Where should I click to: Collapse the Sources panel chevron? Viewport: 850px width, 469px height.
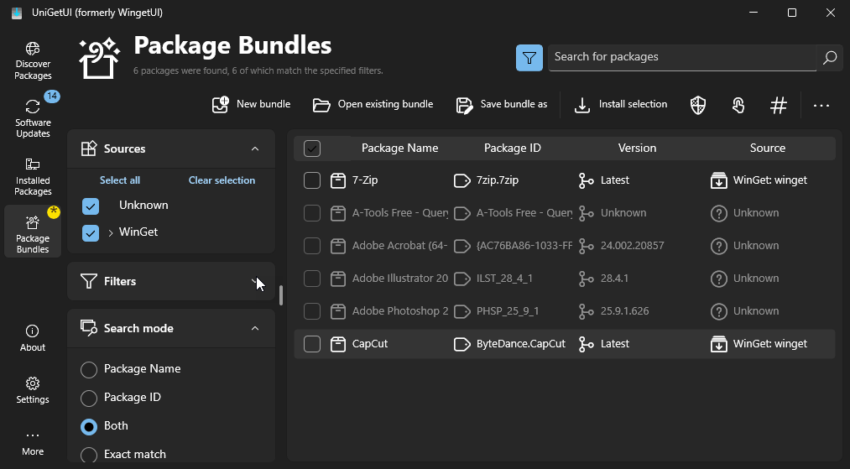255,149
